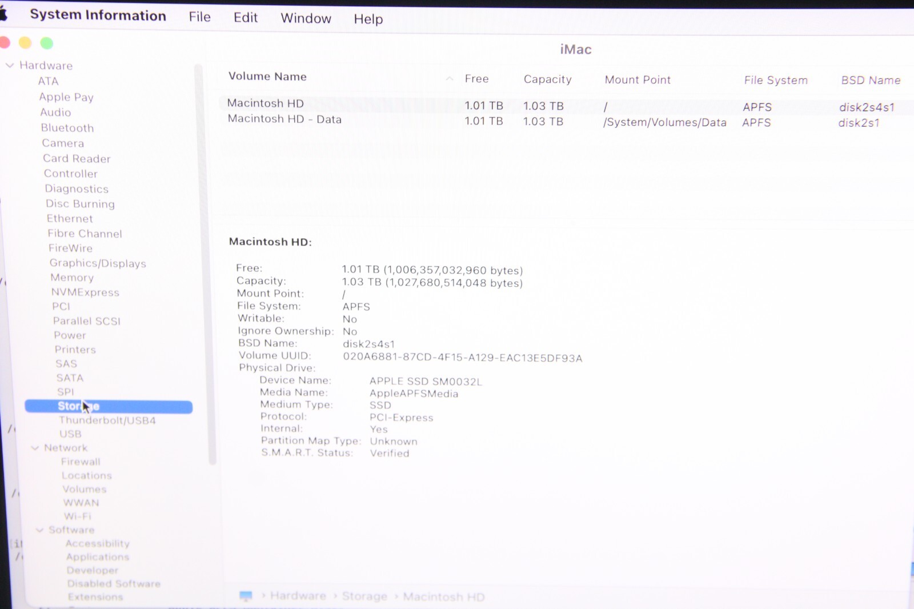Select ATA in the sidebar
914x609 pixels.
coord(49,81)
